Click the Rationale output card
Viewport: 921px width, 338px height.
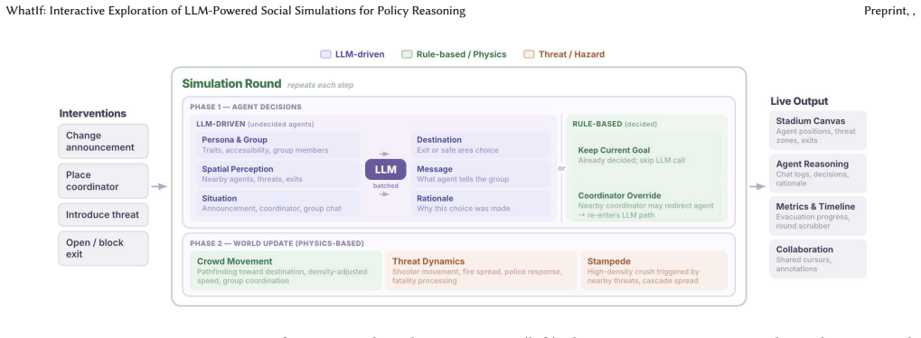coord(481,203)
